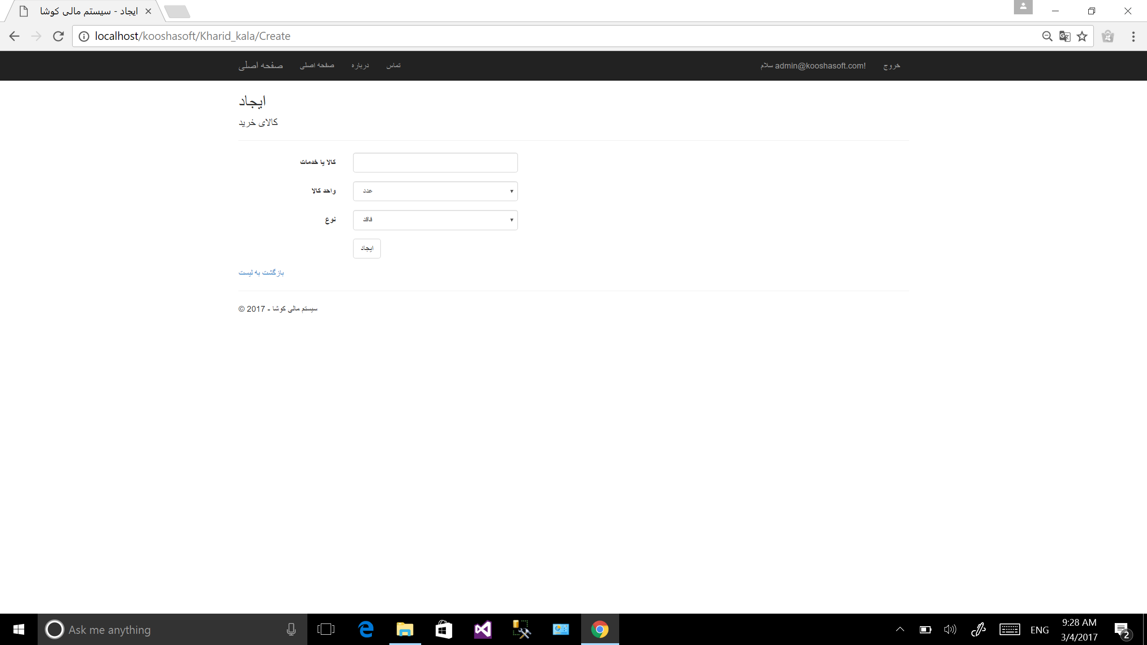Expand hidden system tray icons chevron
This screenshot has width=1147, height=645.
(x=900, y=629)
